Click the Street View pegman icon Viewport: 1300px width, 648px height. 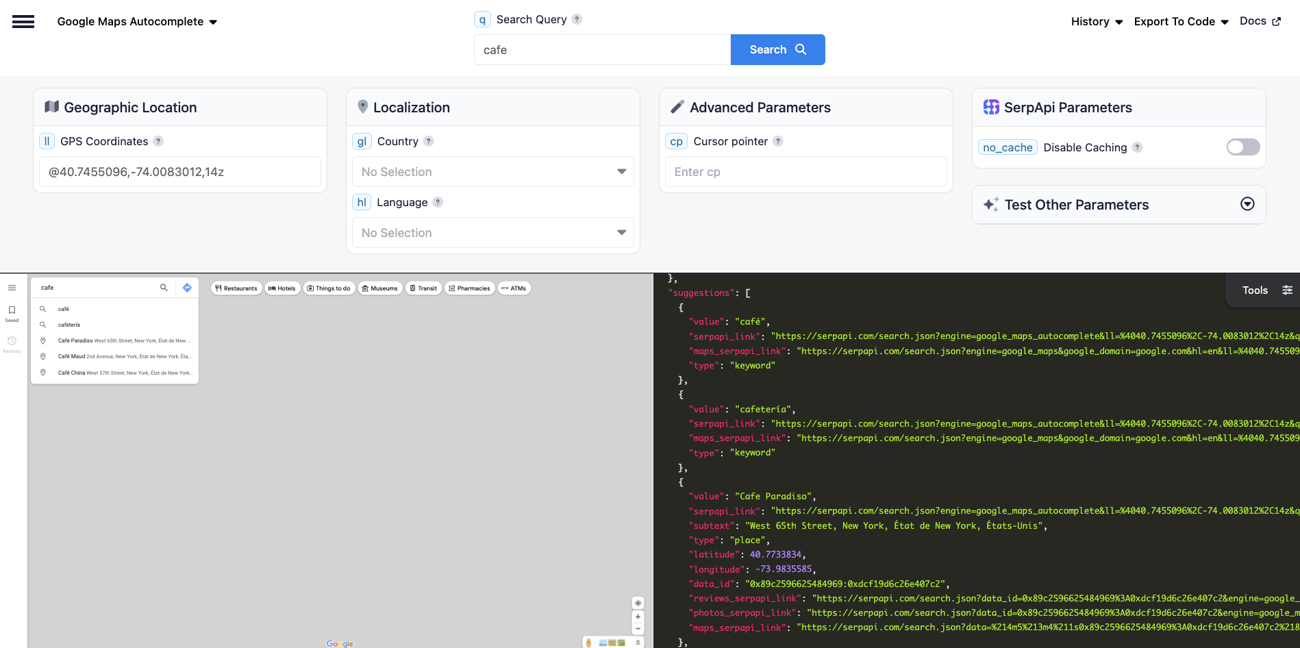(588, 643)
